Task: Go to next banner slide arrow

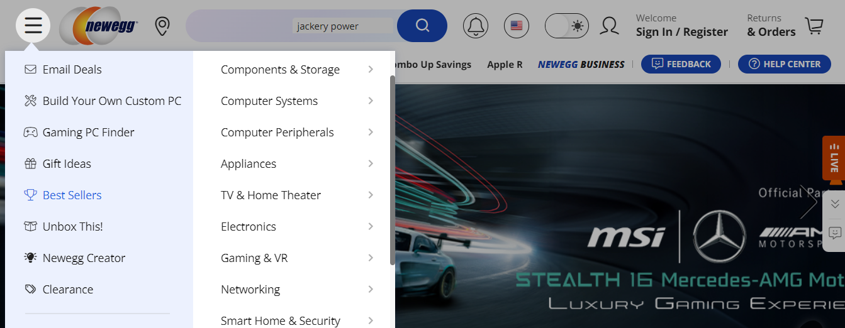Action: (x=809, y=202)
